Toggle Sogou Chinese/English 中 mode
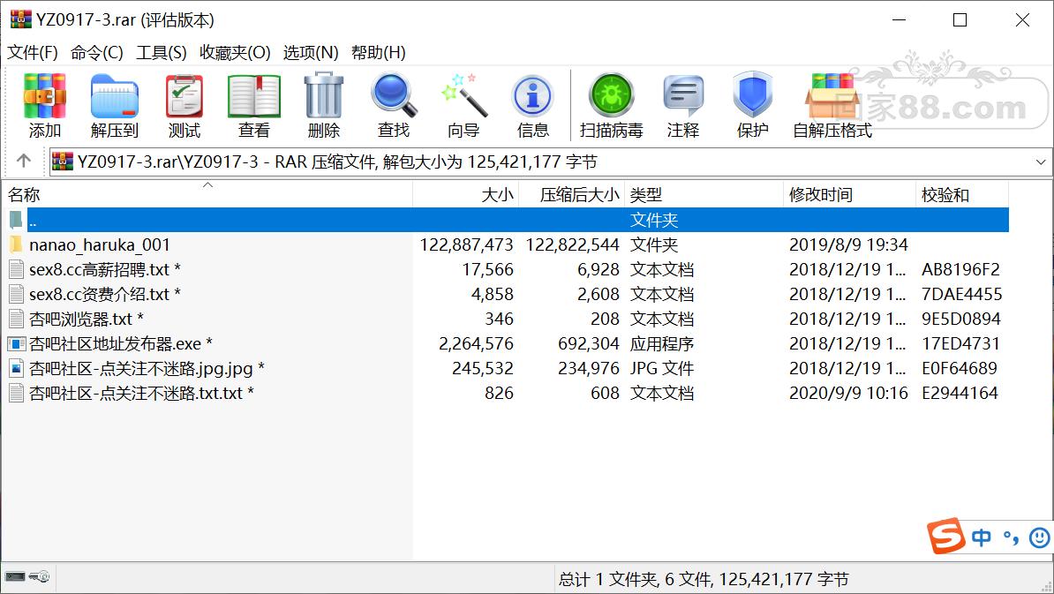This screenshot has width=1054, height=594. point(982,537)
